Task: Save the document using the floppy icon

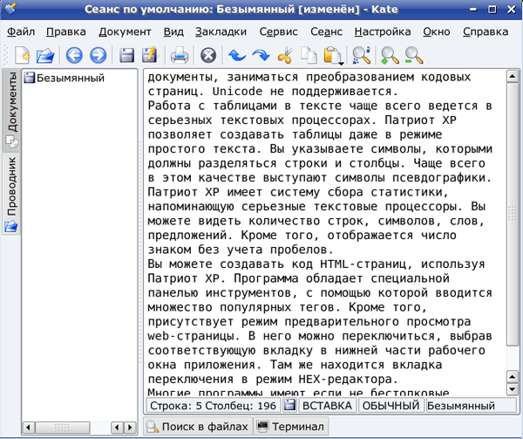Action: click(126, 56)
